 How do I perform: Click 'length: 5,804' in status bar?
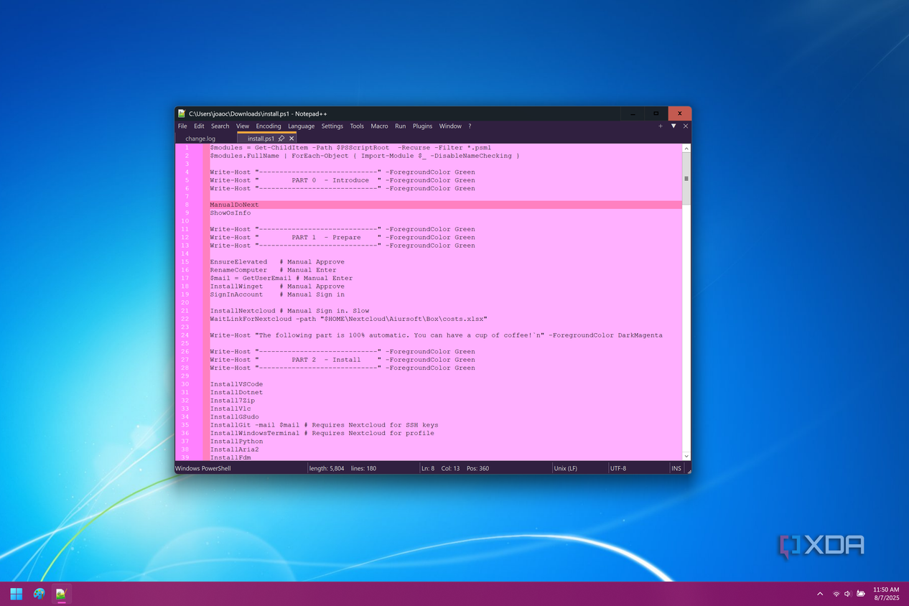click(326, 468)
